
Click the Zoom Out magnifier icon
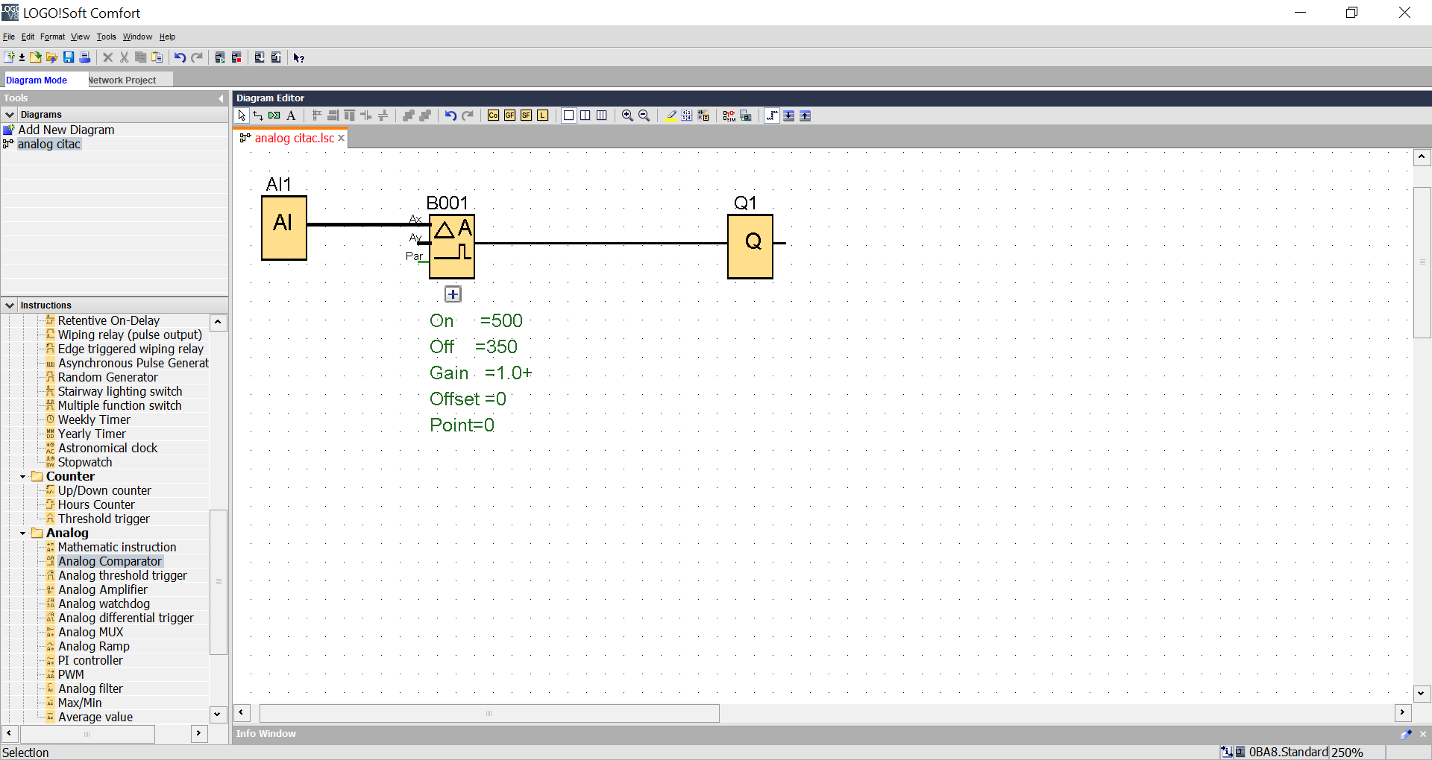point(644,115)
